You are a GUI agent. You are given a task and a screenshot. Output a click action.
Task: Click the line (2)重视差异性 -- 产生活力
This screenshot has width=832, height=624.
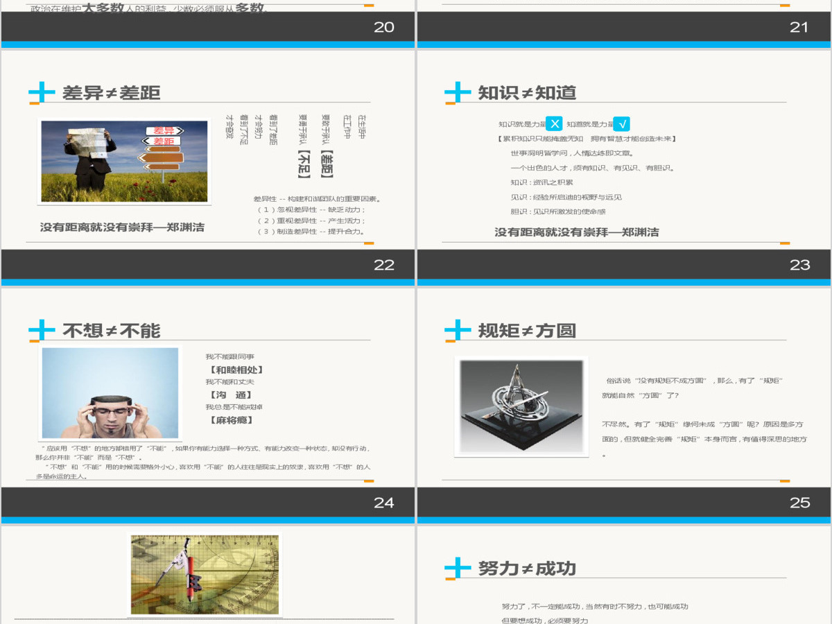pos(311,220)
